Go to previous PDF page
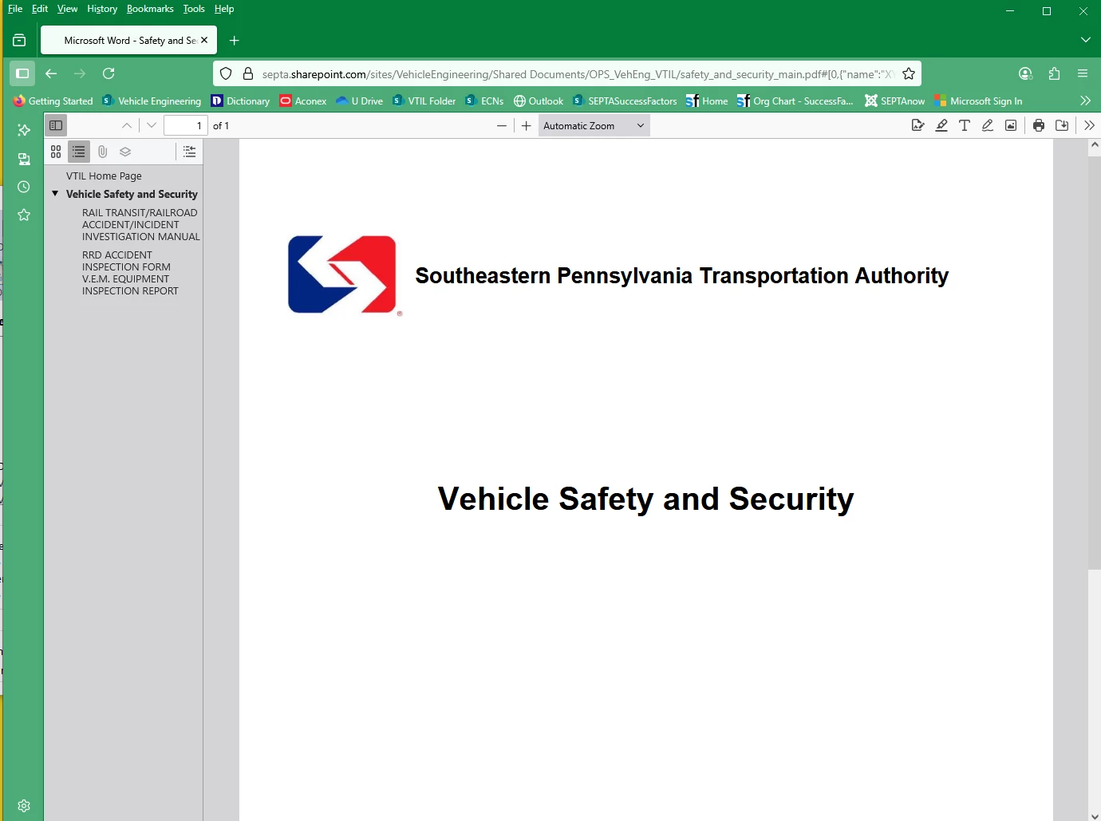The image size is (1101, 821). 127,125
